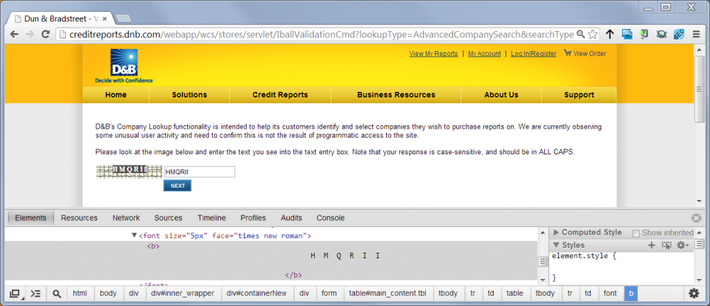Click the Elements panel scrollbar thumb
This screenshot has width=710, height=306.
click(x=542, y=262)
